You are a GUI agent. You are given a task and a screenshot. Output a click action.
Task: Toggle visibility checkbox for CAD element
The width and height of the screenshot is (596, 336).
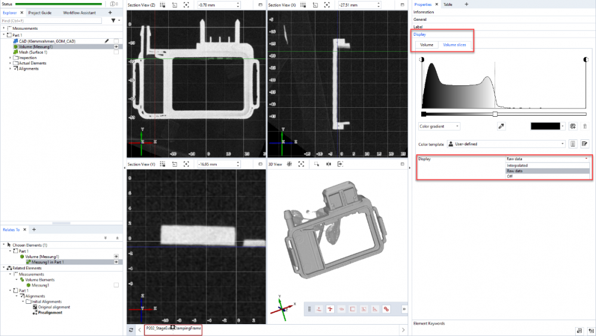coord(116,41)
